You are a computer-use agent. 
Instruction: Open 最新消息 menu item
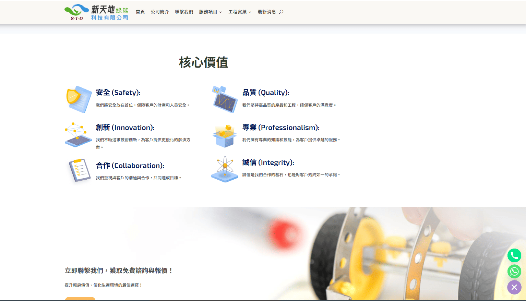(267, 12)
